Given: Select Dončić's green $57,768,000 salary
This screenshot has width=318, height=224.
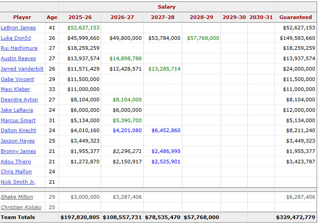Looking at the screenshot, I should tap(203, 38).
